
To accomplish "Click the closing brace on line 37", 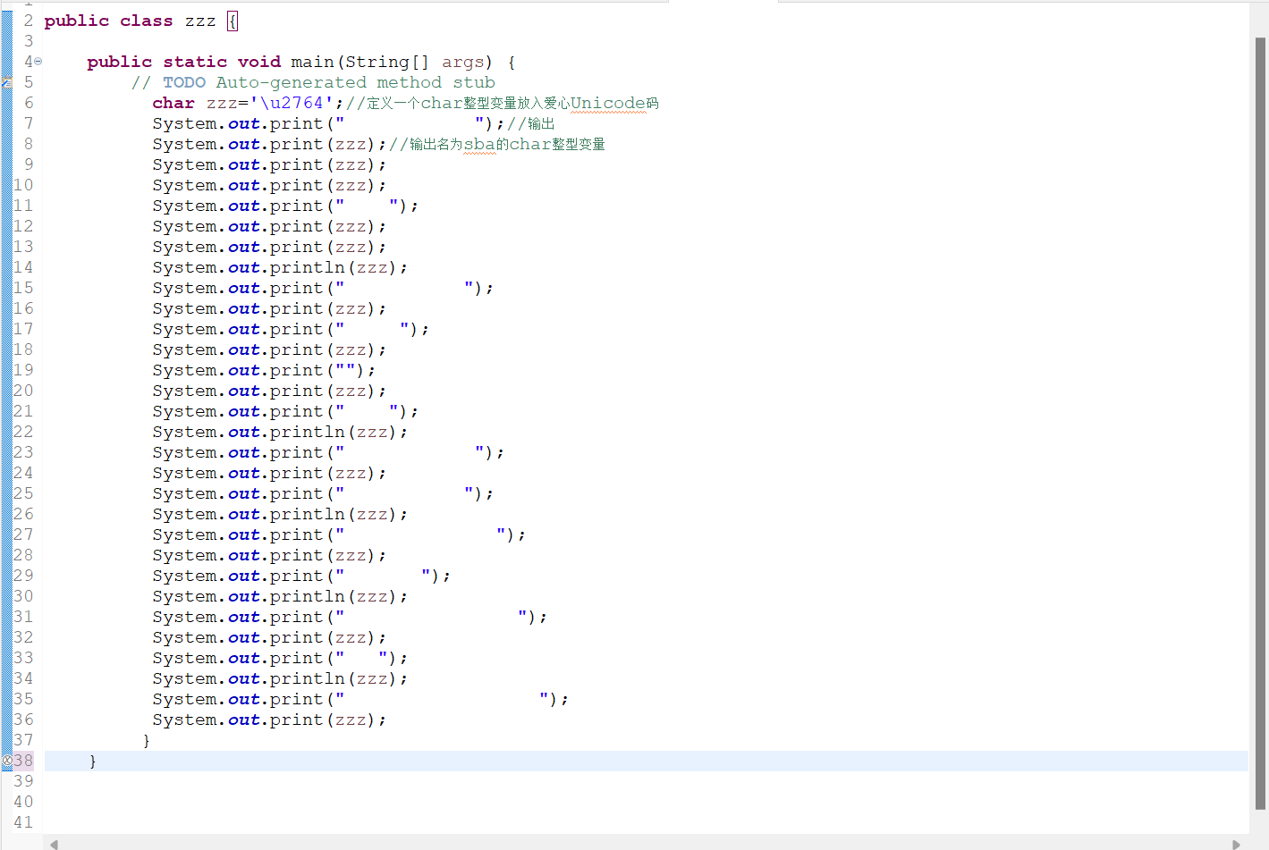I will pyautogui.click(x=147, y=740).
